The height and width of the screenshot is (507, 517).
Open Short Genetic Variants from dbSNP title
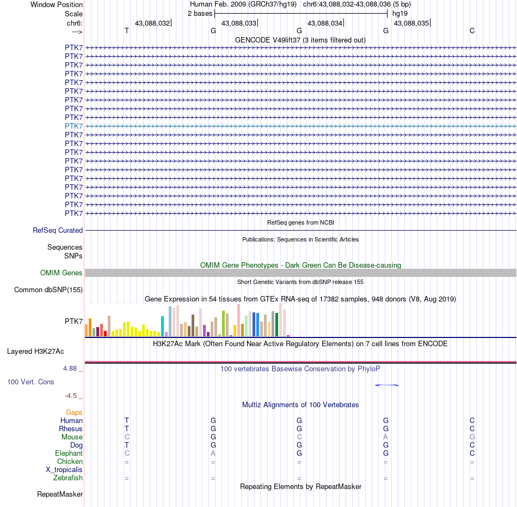tap(300, 282)
